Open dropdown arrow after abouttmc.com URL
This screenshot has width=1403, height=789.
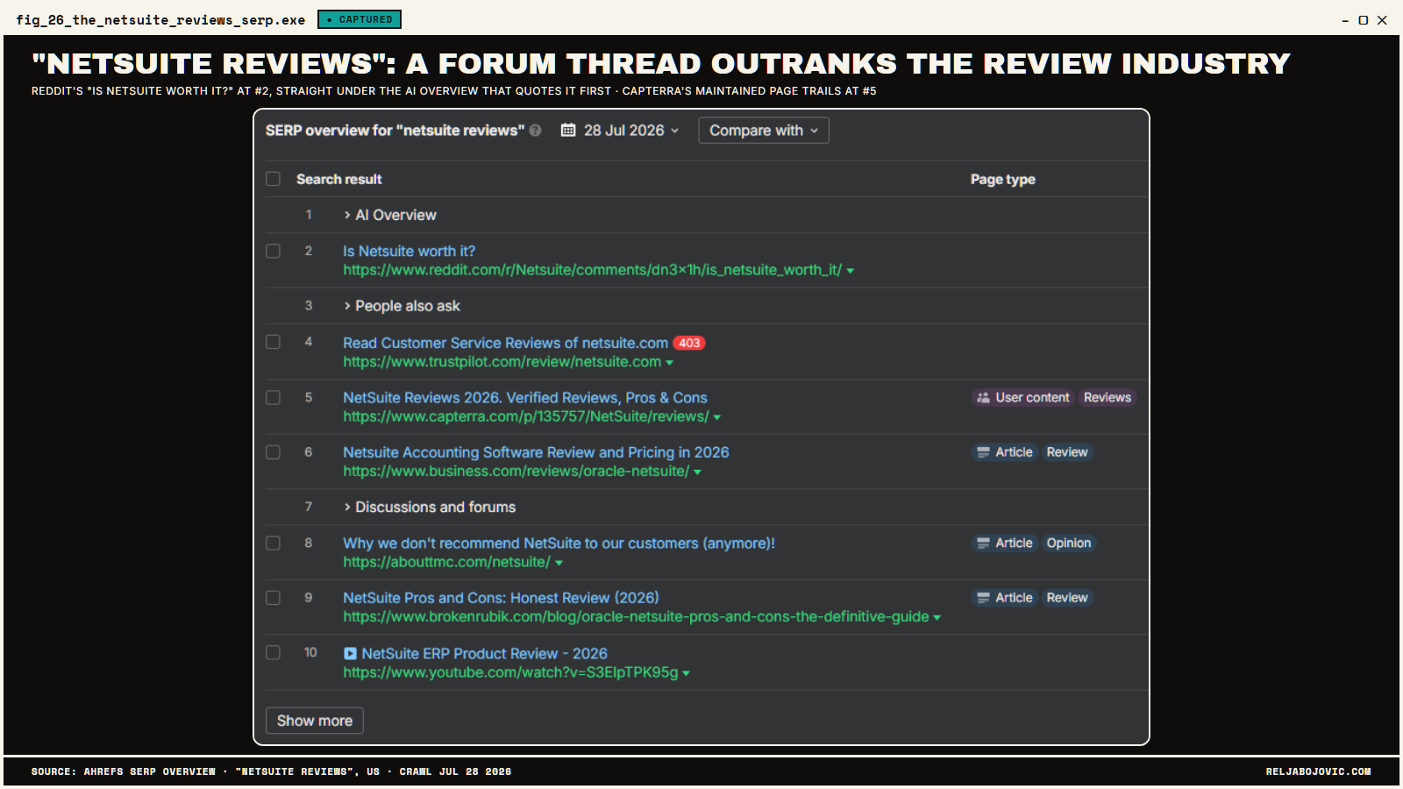click(x=559, y=563)
